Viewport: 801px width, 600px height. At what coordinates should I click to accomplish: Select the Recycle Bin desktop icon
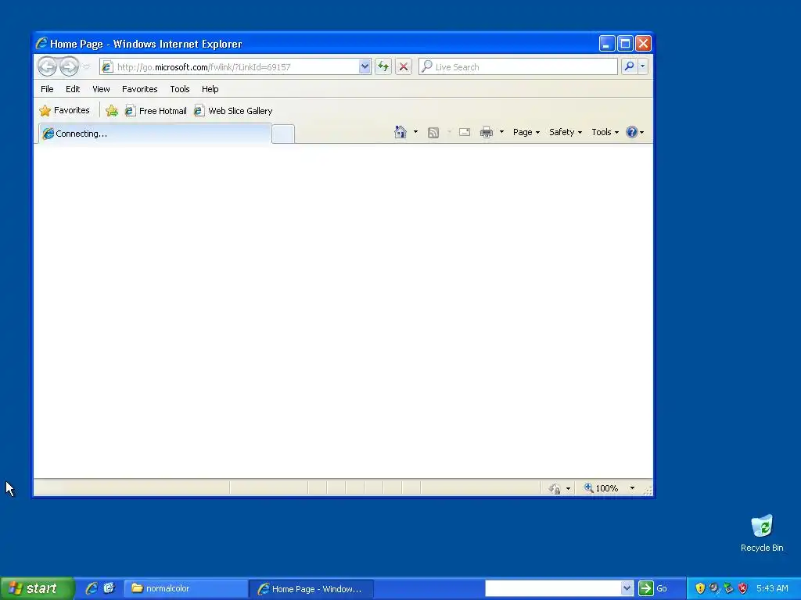click(762, 533)
